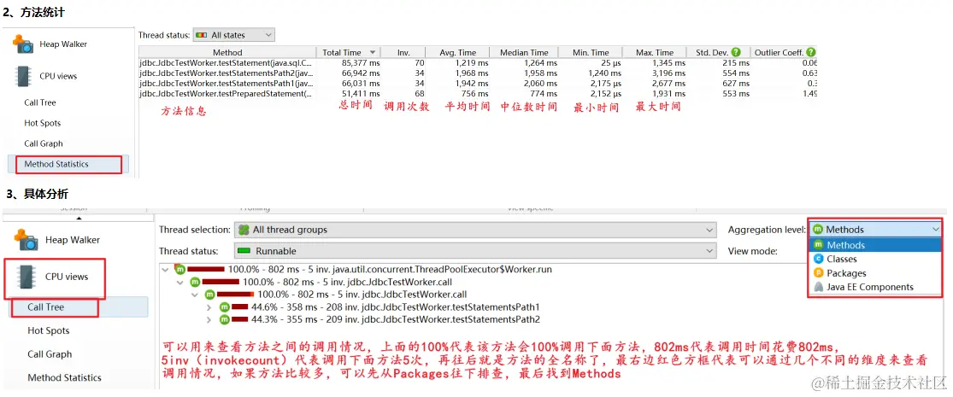Open the Thread selection dropdown arrow
Screen dimensions: 953x397
[x=709, y=230]
